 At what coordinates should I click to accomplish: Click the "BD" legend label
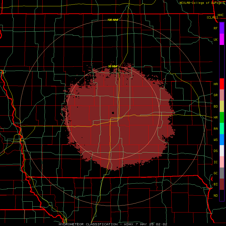click(x=215, y=106)
